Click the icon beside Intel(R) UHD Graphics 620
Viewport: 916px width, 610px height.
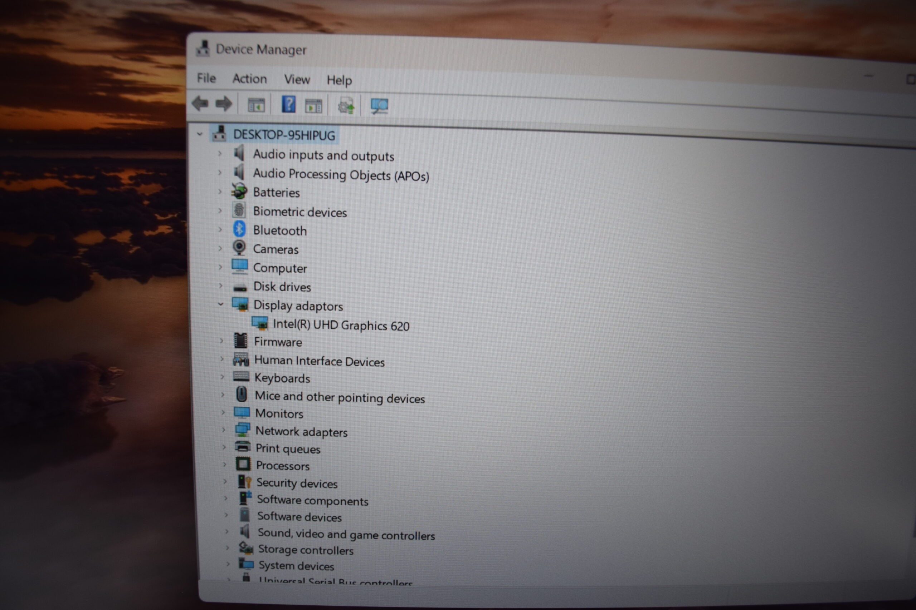260,323
